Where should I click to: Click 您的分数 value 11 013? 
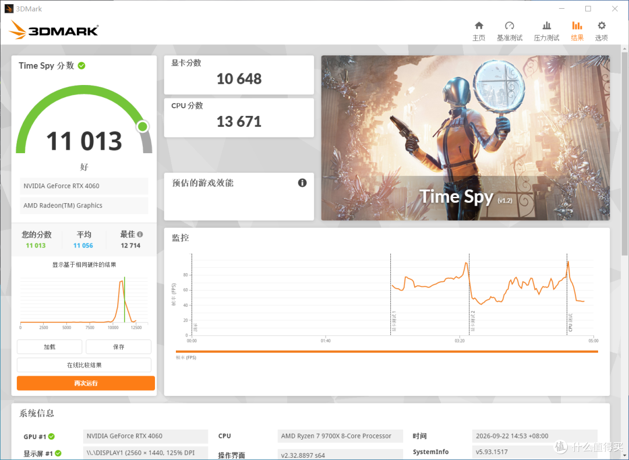coord(36,246)
